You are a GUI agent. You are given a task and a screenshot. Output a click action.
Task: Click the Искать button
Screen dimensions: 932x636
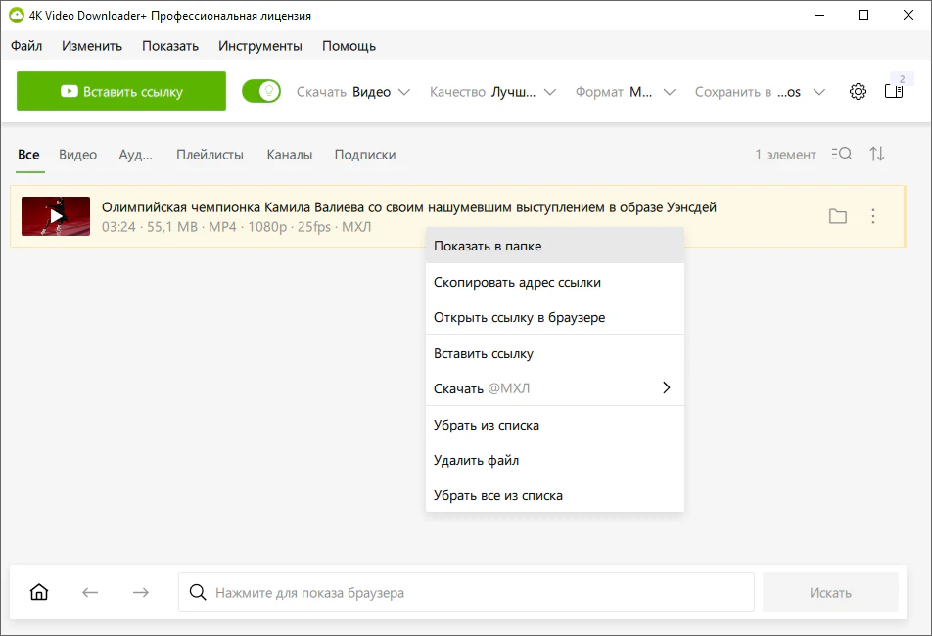830,591
